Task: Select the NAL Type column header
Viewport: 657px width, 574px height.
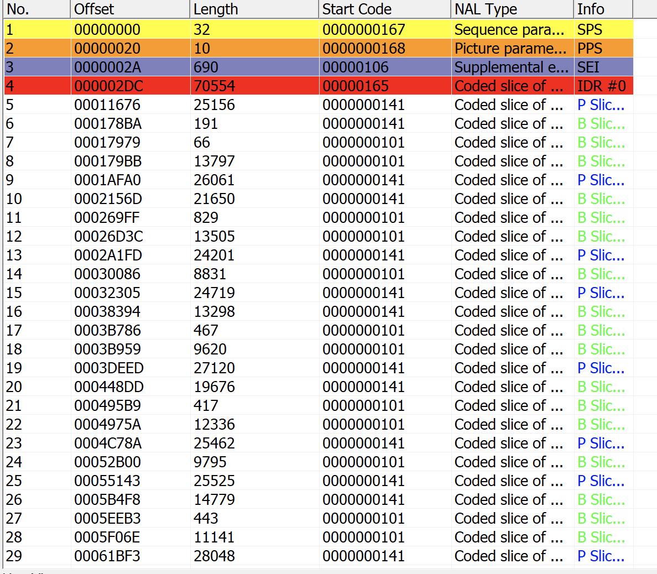Action: [x=512, y=9]
